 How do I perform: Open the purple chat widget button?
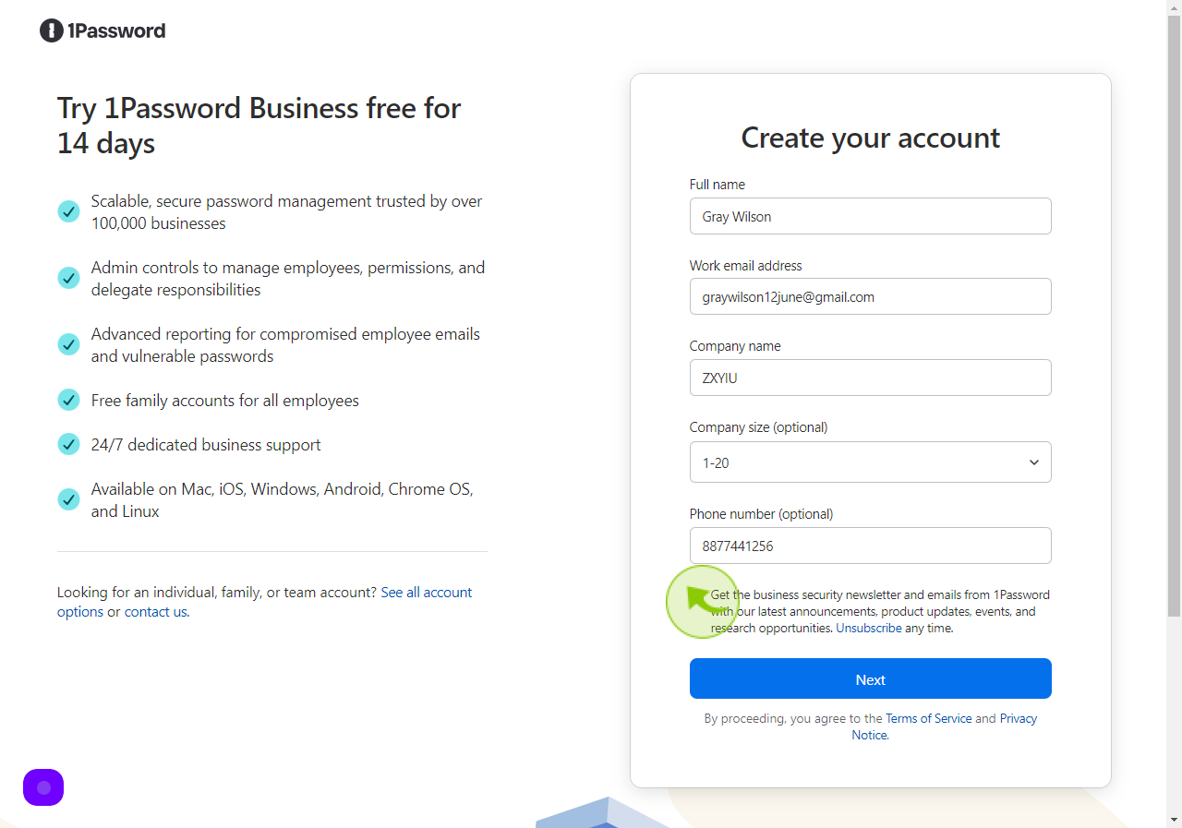[43, 787]
